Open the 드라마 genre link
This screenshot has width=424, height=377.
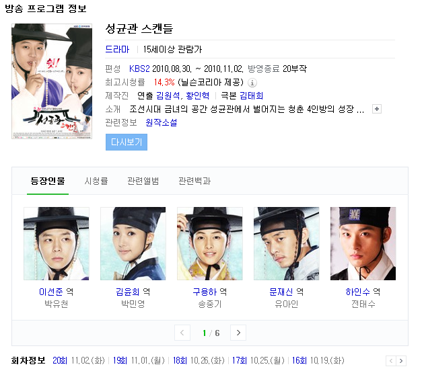[117, 49]
